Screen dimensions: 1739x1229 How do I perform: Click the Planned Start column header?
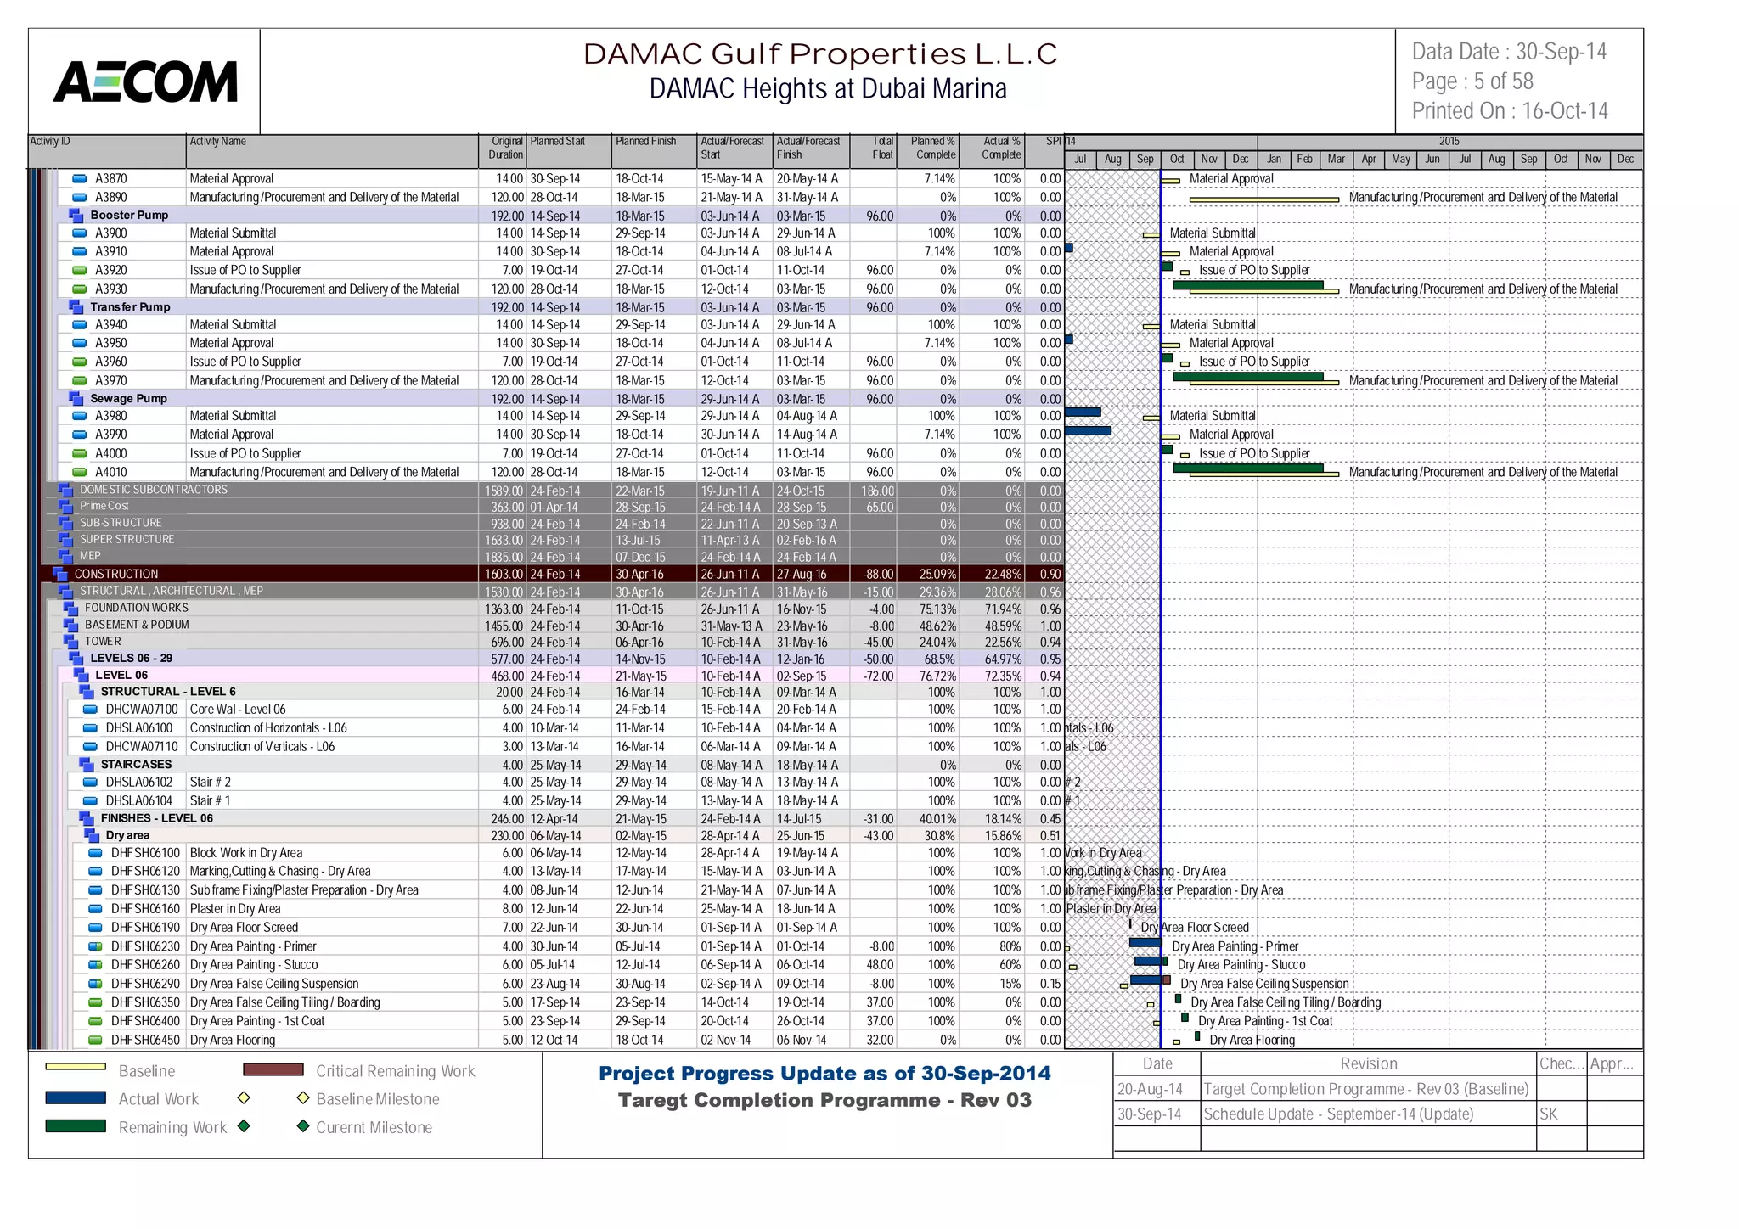click(569, 151)
